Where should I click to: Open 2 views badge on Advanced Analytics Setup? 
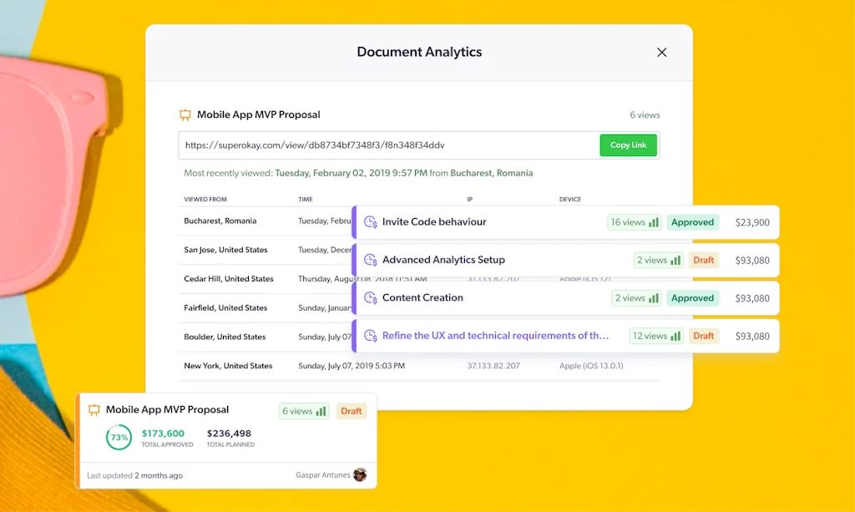pos(658,260)
